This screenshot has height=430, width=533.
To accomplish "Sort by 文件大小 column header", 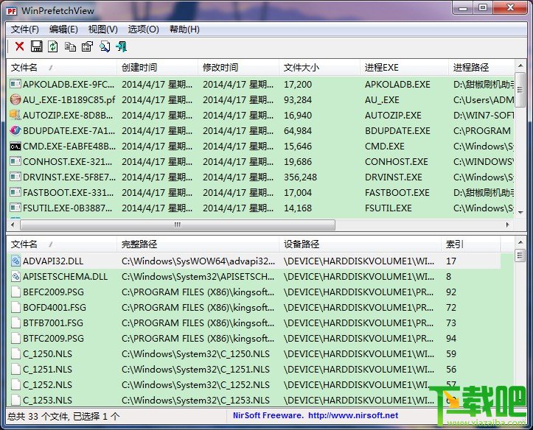I will [320, 67].
